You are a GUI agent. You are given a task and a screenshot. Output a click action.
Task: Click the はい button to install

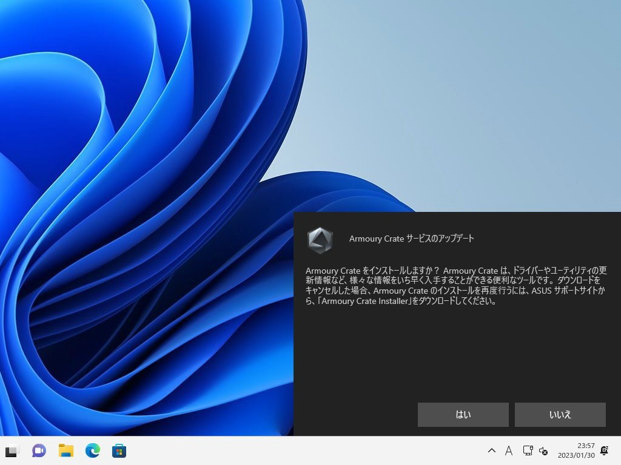coord(463,415)
